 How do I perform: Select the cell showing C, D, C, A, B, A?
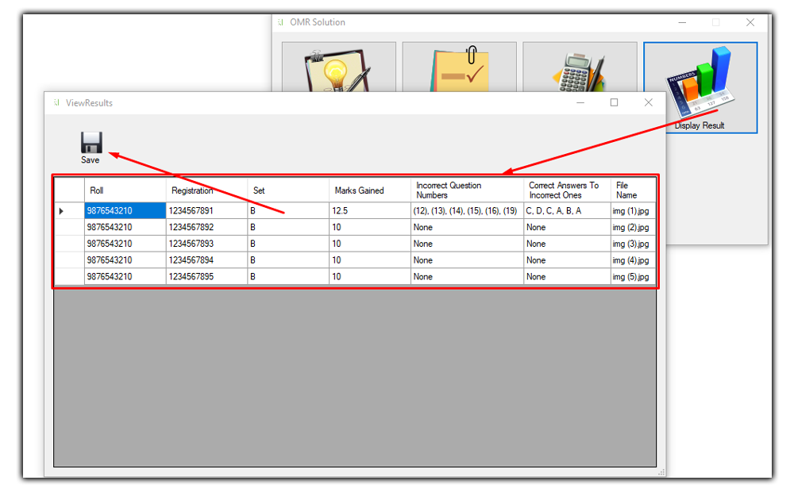tap(566, 211)
